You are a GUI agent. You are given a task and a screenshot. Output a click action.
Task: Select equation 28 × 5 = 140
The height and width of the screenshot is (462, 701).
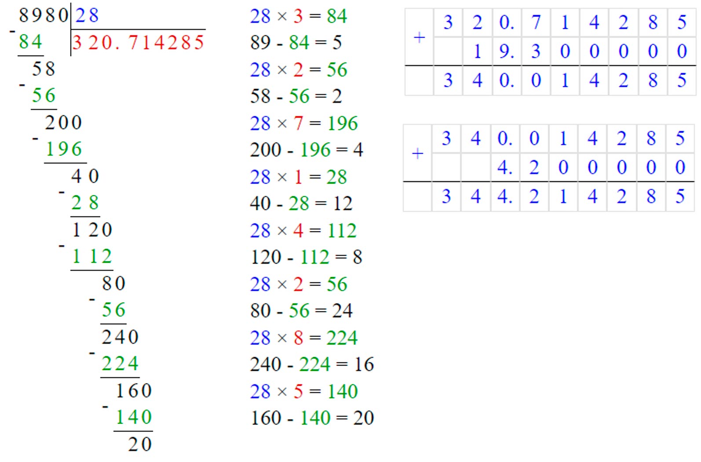(x=304, y=392)
